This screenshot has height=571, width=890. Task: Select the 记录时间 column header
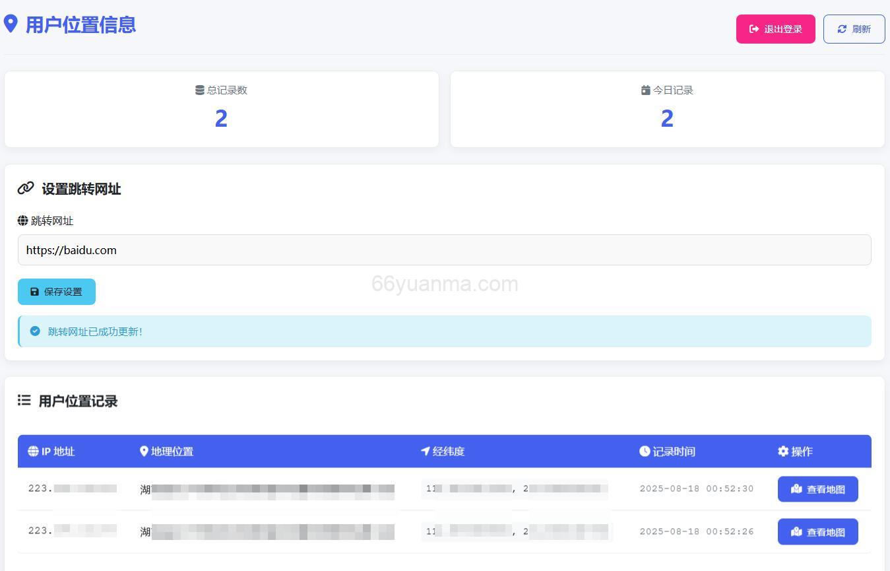click(667, 452)
